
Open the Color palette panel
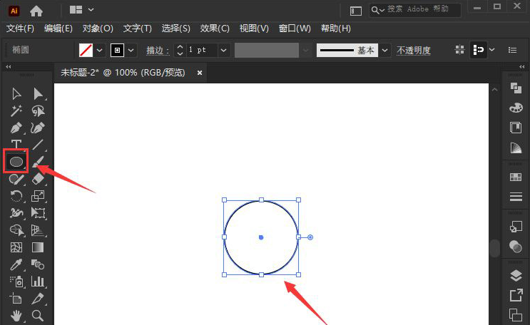tap(516, 108)
